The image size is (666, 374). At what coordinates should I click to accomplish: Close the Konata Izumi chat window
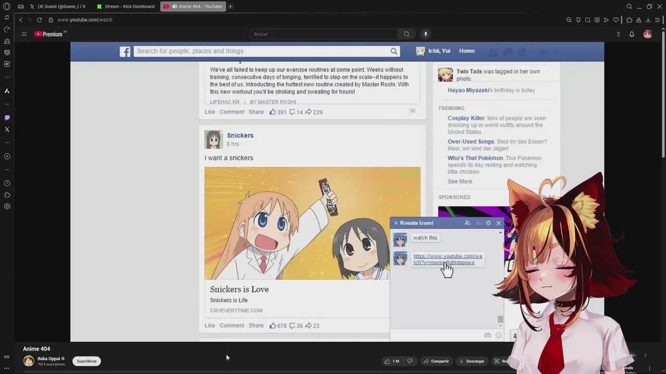point(498,223)
